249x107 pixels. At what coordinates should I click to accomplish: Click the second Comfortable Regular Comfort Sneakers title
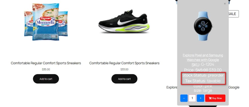click(124, 63)
